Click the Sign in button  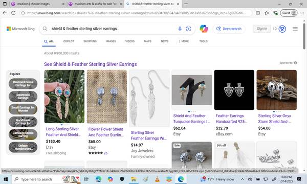click(262, 29)
